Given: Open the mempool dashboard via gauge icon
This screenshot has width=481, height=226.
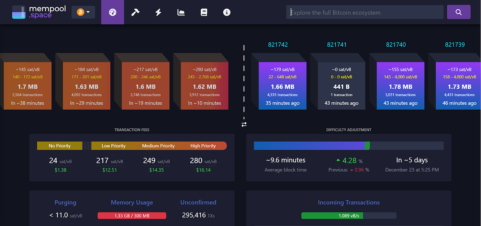Looking at the screenshot, I should pyautogui.click(x=112, y=12).
